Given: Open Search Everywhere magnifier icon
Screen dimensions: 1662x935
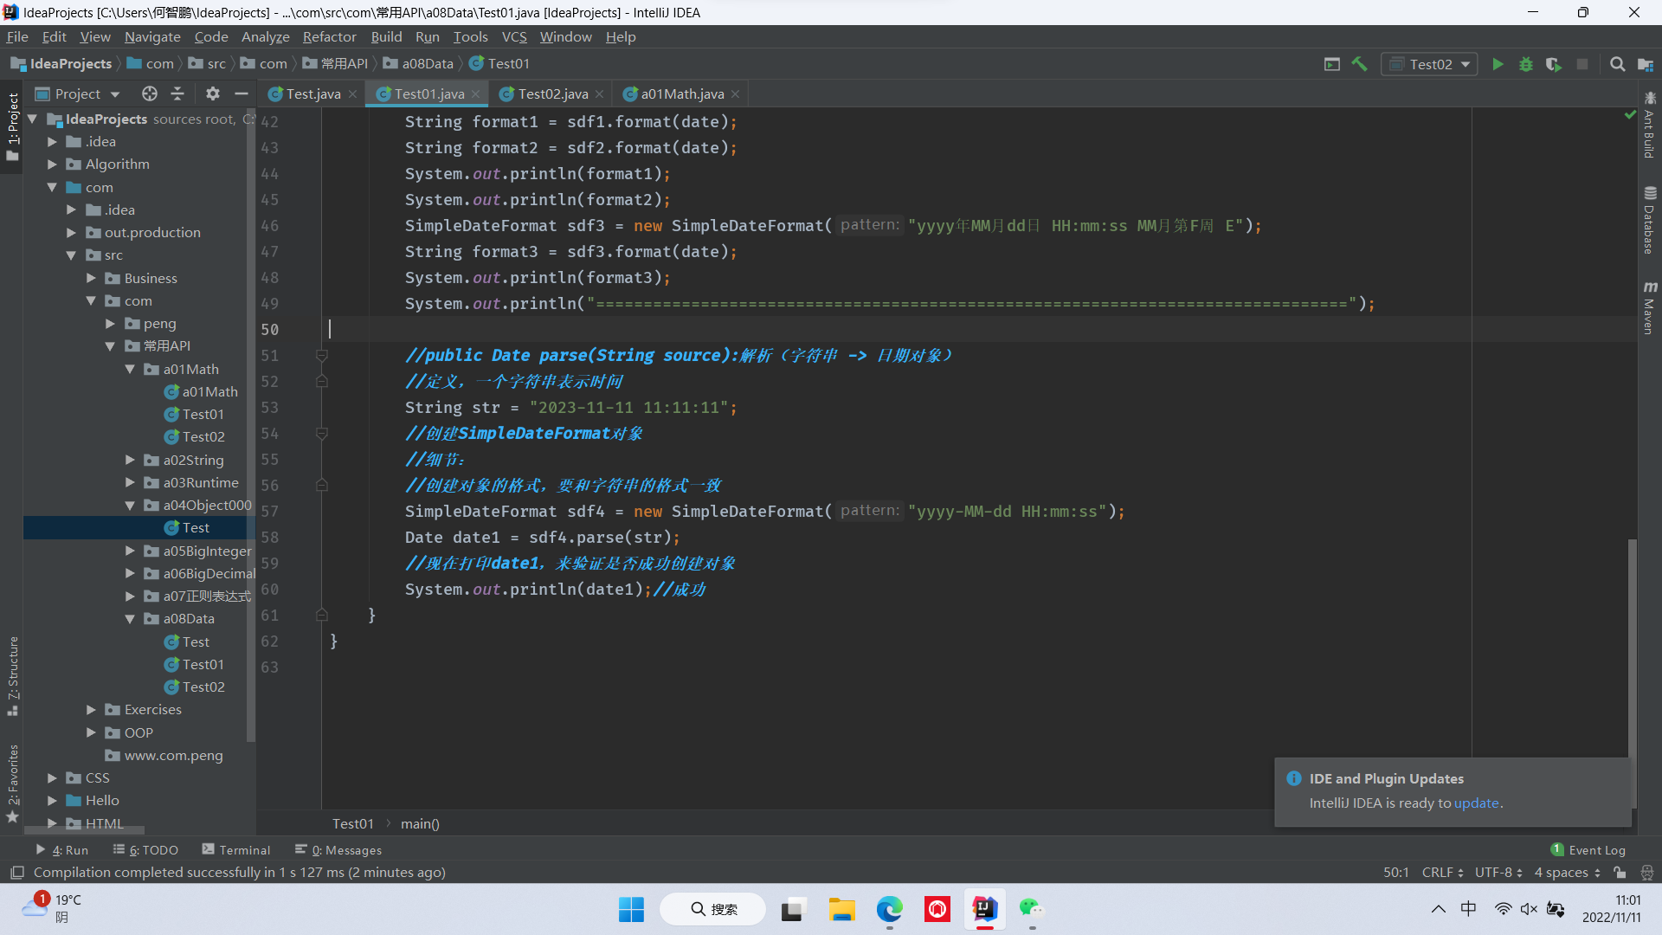Looking at the screenshot, I should pyautogui.click(x=1617, y=64).
